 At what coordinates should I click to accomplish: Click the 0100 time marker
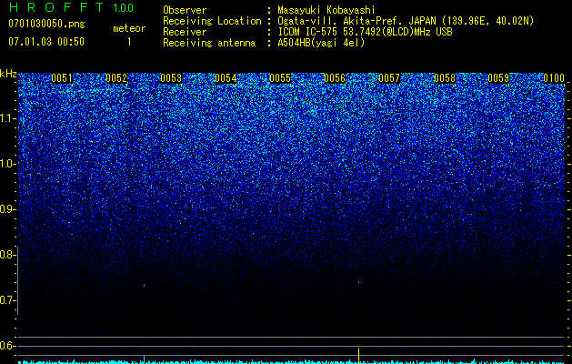point(554,78)
